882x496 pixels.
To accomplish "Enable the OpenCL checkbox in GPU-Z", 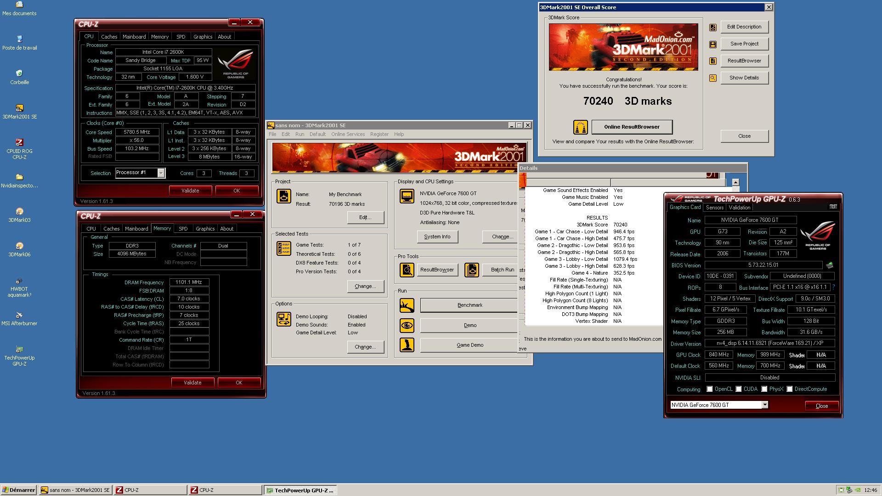I will pyautogui.click(x=710, y=389).
